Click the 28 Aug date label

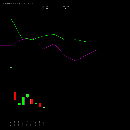(27, 123)
